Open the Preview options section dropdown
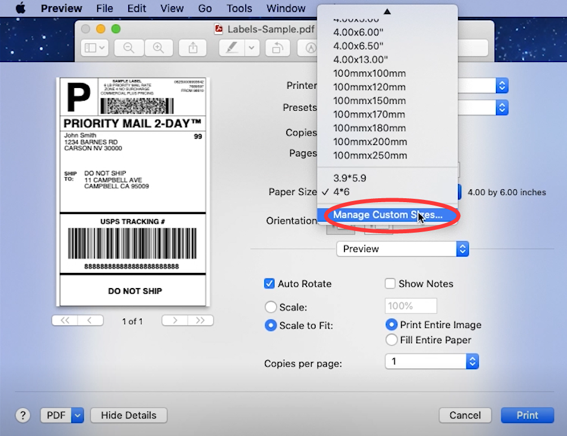Screen dimensions: 567x436 point(403,249)
